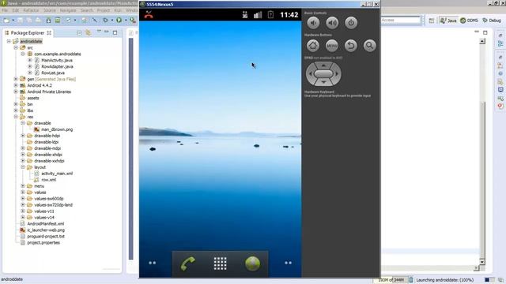Open the Android Virtual Device Manager icon
This screenshot has height=284, width=506.
(x=58, y=20)
